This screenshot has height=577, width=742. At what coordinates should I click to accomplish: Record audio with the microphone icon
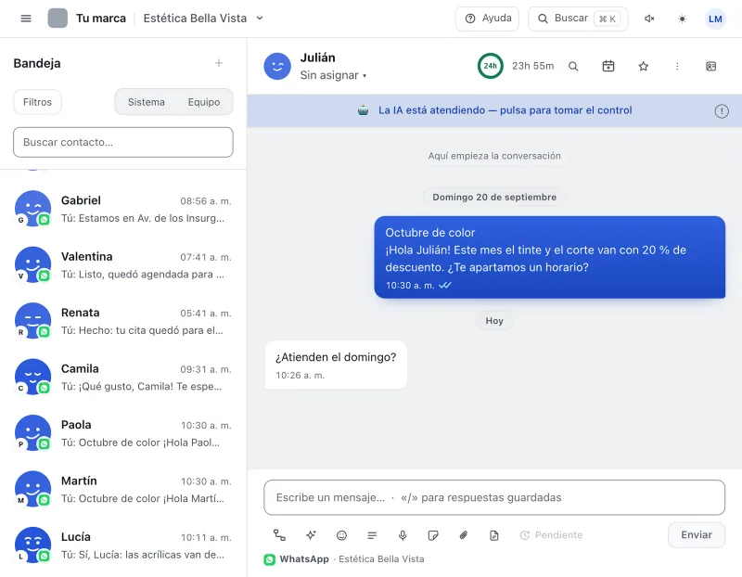coord(403,535)
